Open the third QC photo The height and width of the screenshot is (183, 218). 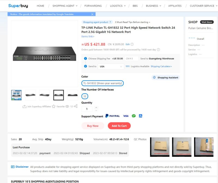(204, 147)
